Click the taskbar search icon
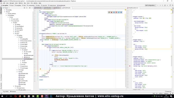Image resolution: width=174 pixels, height=98 pixels. (x=7, y=96)
